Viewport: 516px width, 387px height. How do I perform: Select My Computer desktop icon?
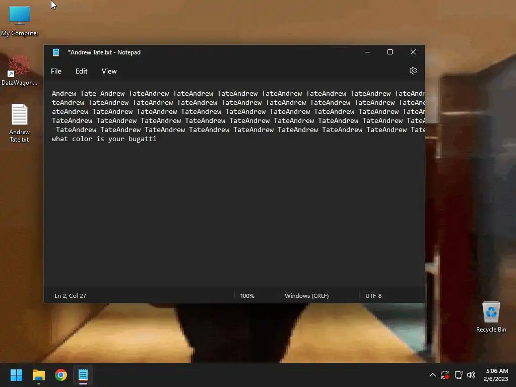[20, 21]
